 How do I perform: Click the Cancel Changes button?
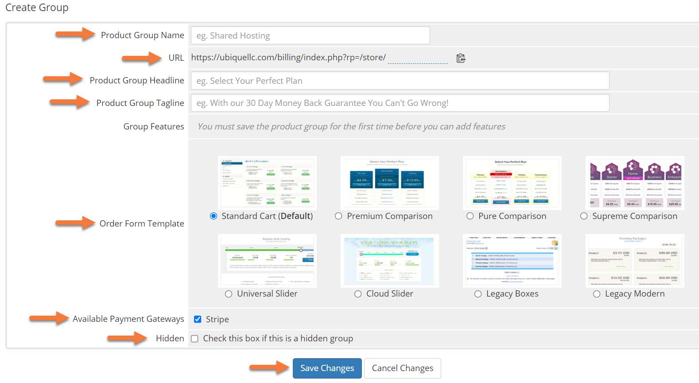(x=402, y=368)
